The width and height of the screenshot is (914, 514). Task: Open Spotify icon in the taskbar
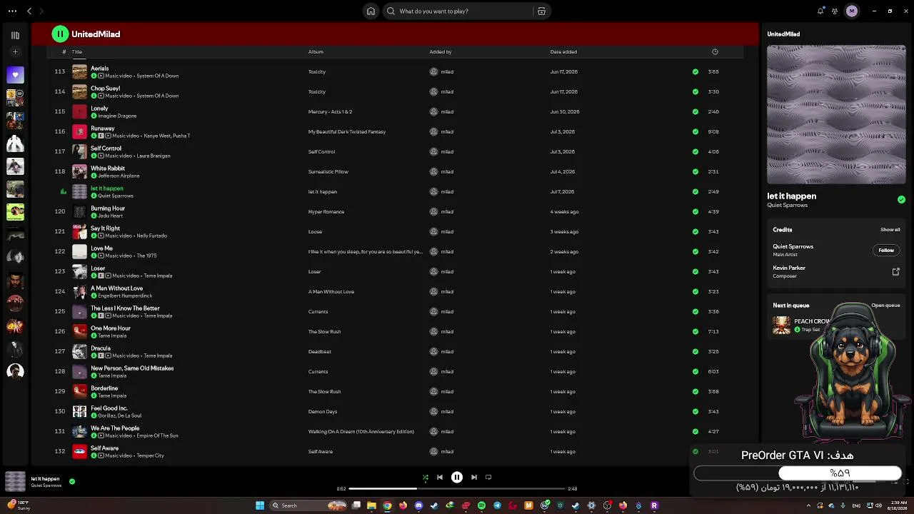click(x=481, y=505)
